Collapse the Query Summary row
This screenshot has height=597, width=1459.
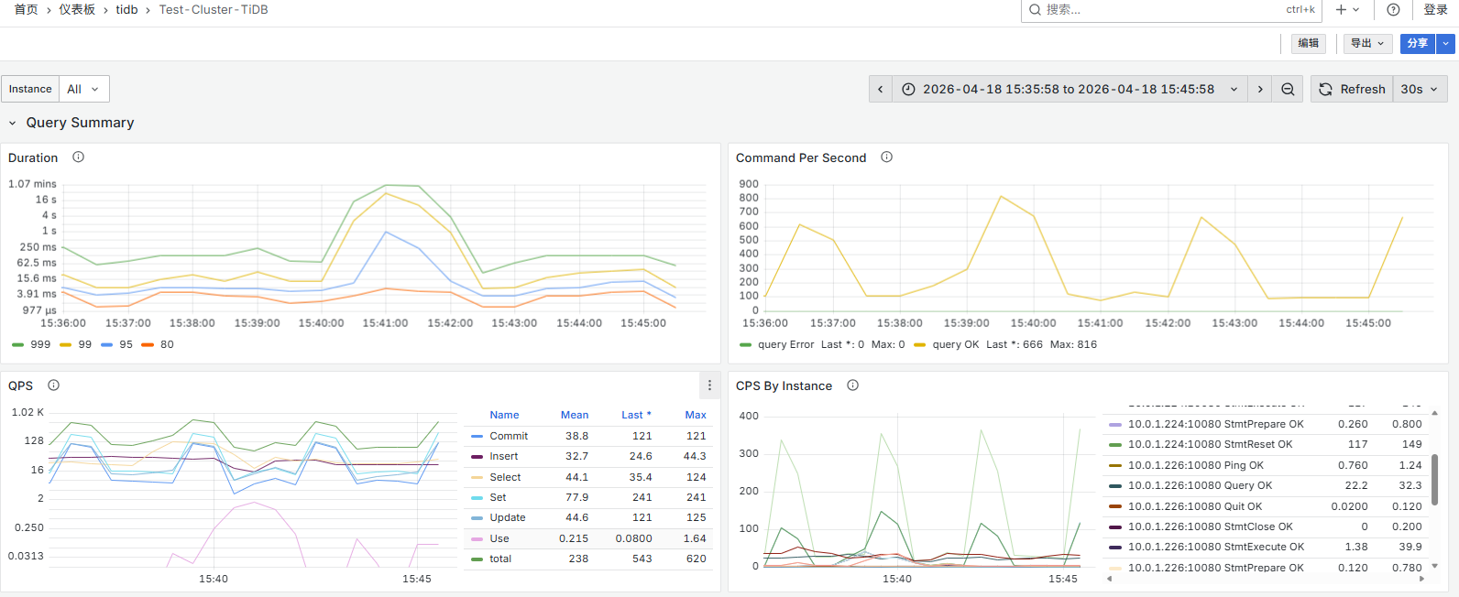(13, 123)
